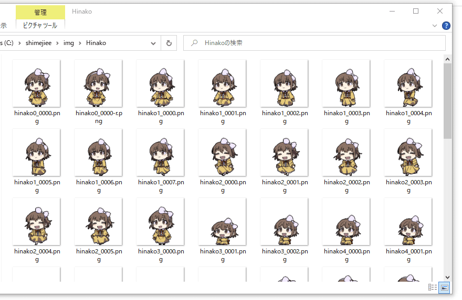Click the hinako3_0002.png file name
The width and height of the screenshot is (462, 300).
click(285, 255)
